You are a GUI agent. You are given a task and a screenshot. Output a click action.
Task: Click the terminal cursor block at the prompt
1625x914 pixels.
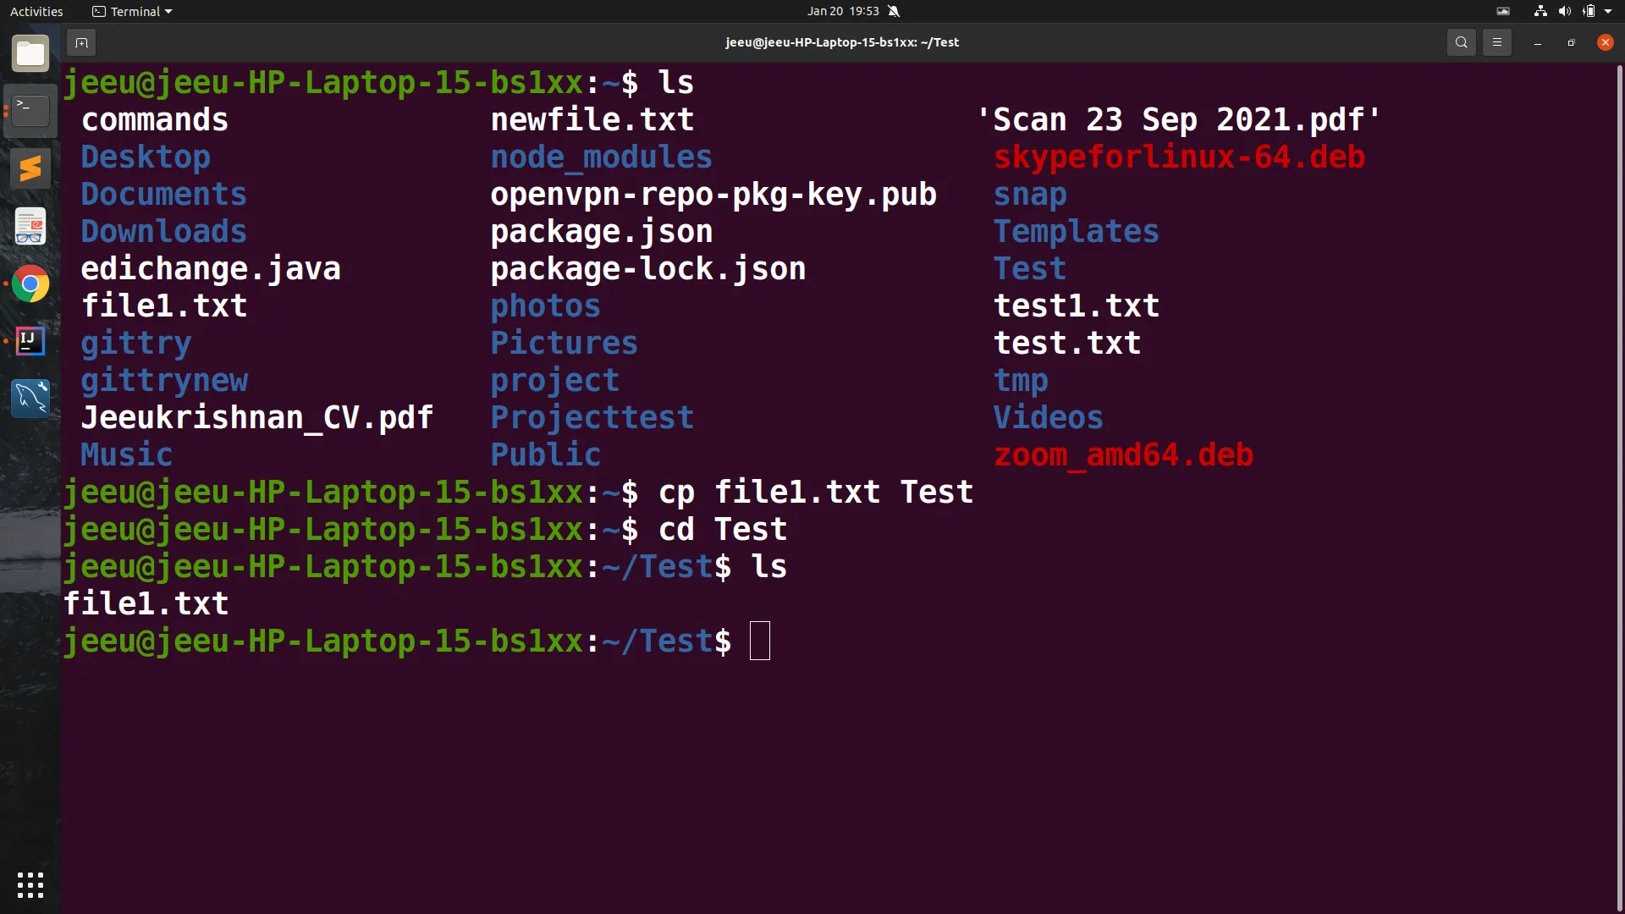coord(760,641)
